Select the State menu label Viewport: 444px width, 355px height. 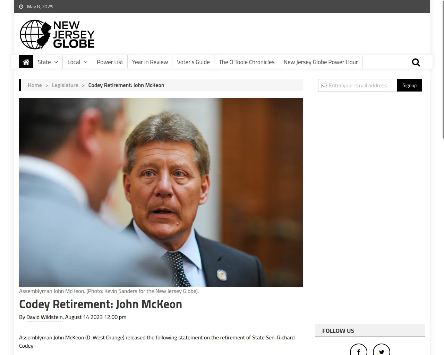[44, 62]
